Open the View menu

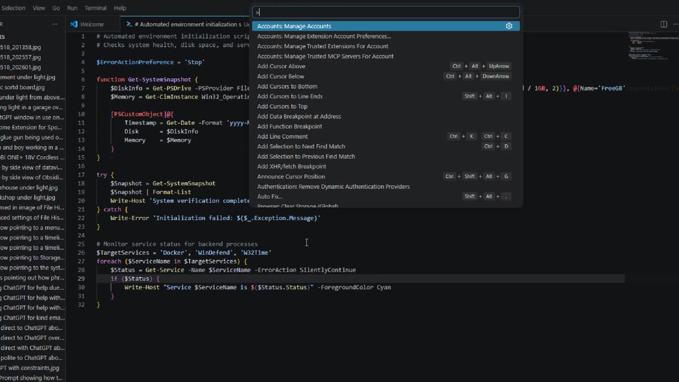coord(39,8)
